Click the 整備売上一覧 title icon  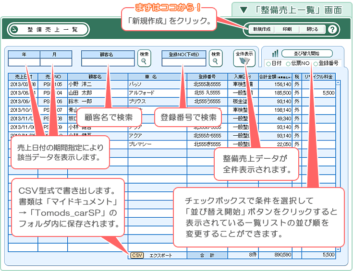click(14, 29)
